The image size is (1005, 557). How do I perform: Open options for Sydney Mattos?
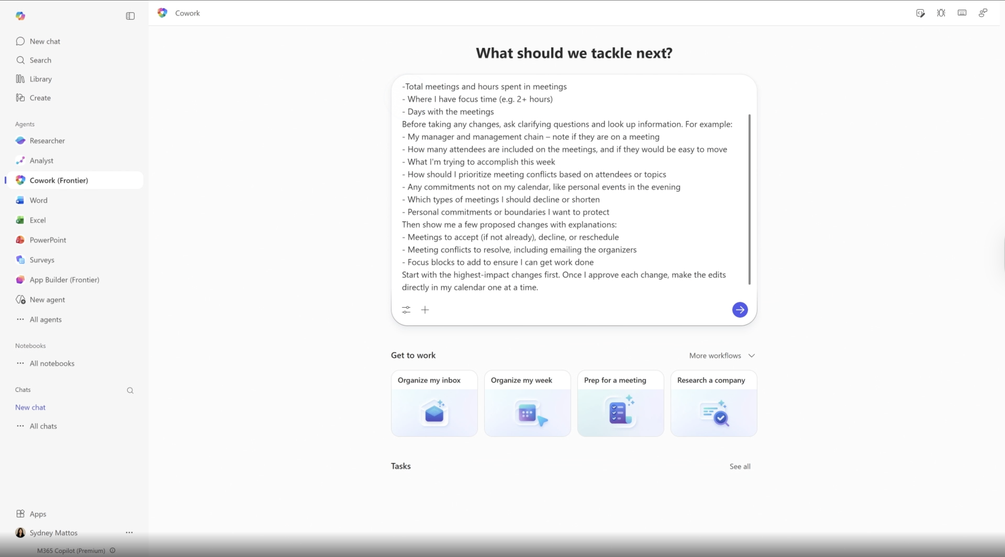click(x=130, y=533)
